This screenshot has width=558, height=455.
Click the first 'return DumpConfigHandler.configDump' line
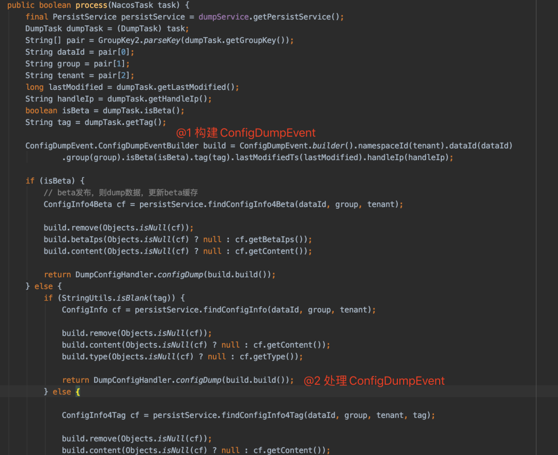click(x=160, y=275)
